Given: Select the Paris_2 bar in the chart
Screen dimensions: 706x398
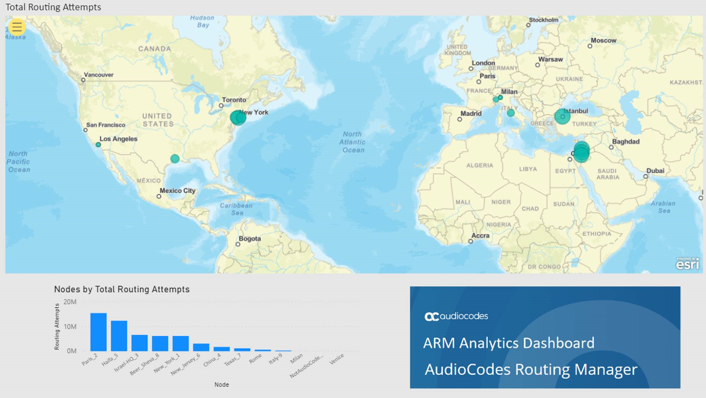Looking at the screenshot, I should (x=98, y=332).
